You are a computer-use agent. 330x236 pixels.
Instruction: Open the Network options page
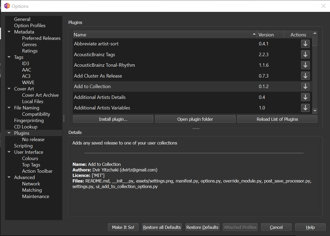(31, 184)
